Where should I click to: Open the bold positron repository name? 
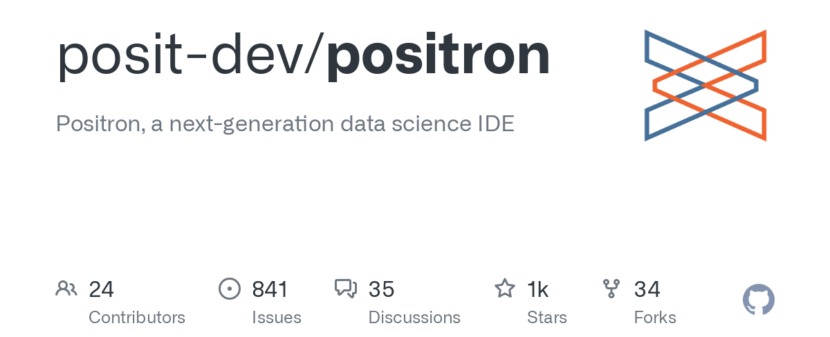point(438,57)
